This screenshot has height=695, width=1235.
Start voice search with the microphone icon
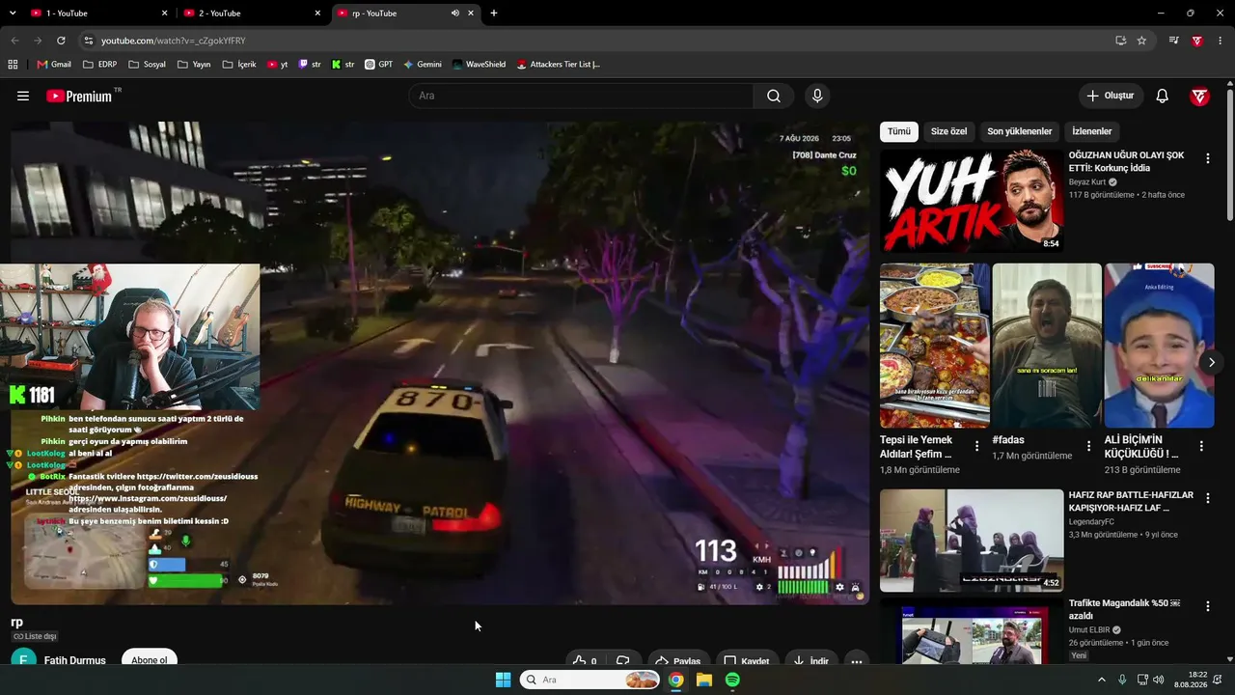817,96
